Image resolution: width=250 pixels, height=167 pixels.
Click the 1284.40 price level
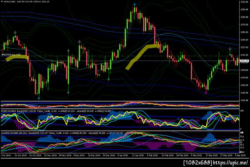click(x=245, y=17)
